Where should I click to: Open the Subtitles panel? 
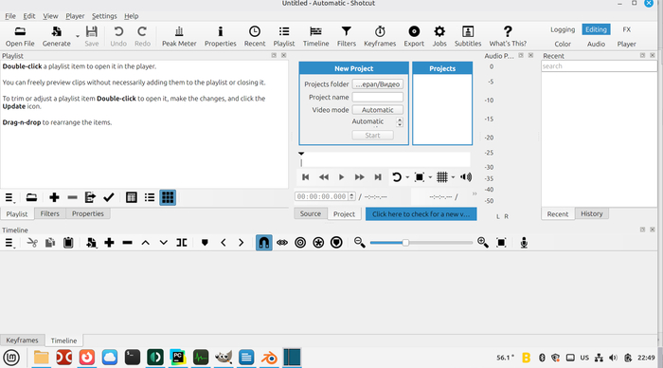pos(468,36)
